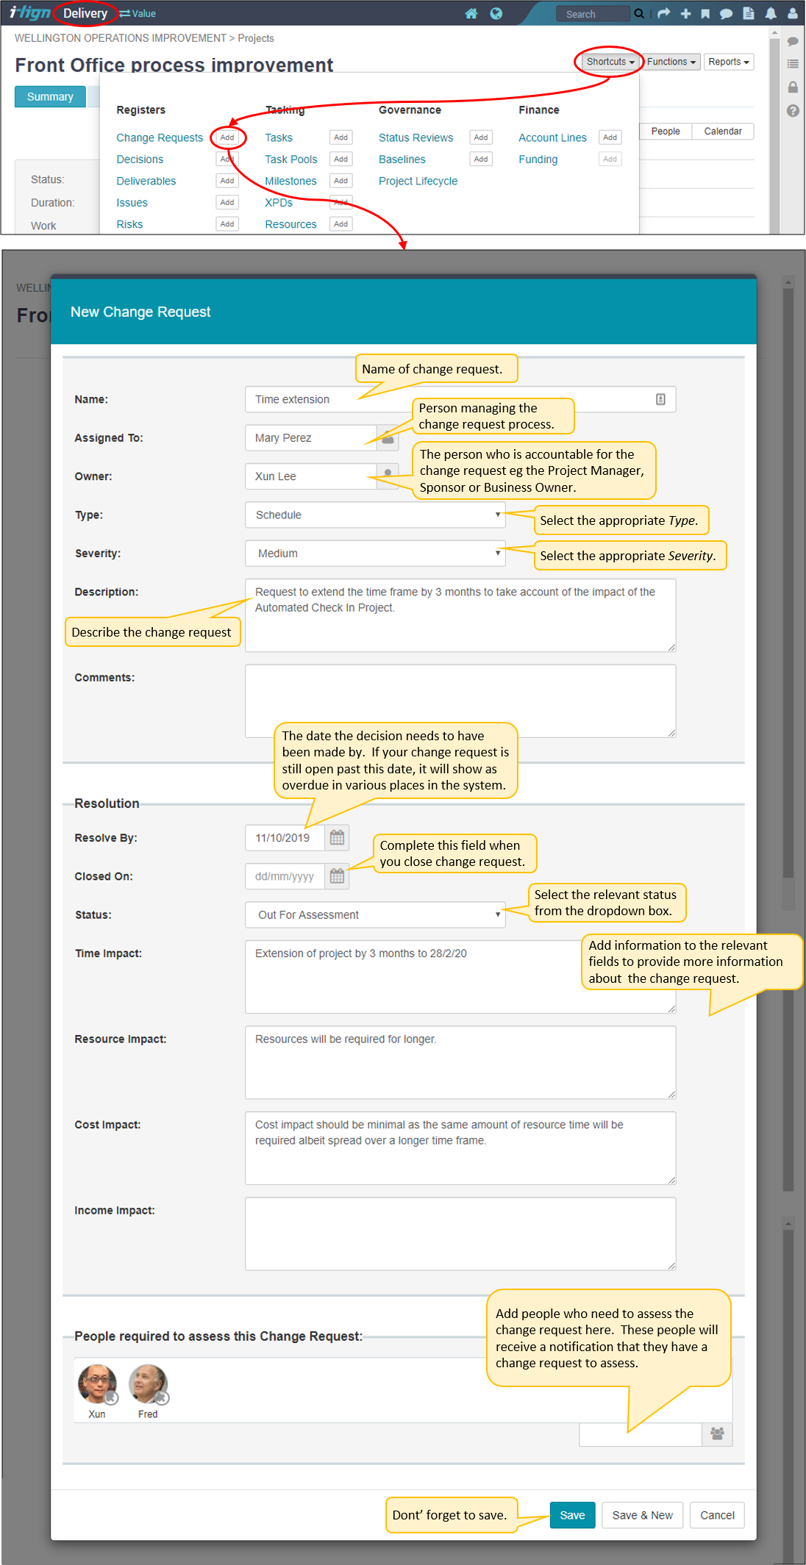Expand the Severity dropdown showing Medium
The width and height of the screenshot is (806, 1565).
(375, 553)
